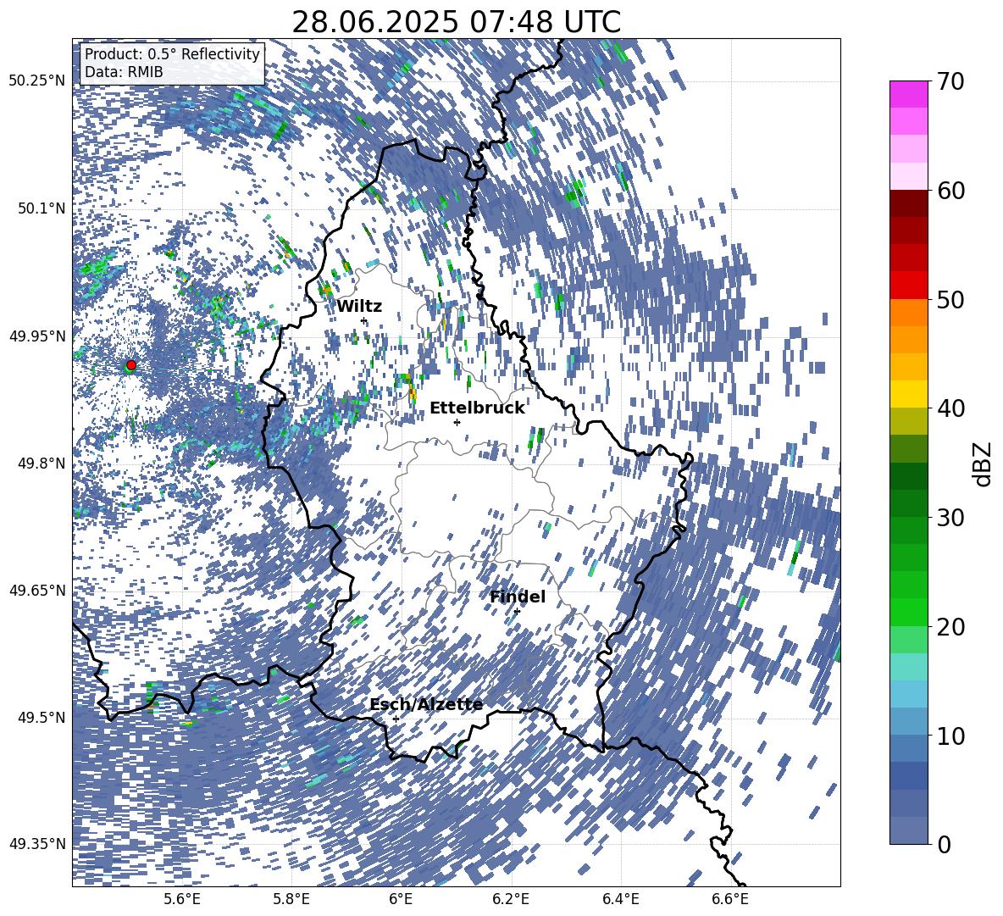Click the 49.65°N latitude label
Screen dimensions: 1003x916
pos(36,590)
